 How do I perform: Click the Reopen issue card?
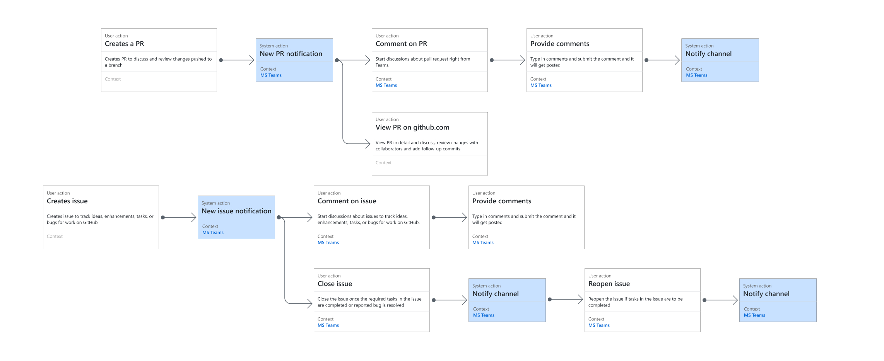tap(642, 300)
